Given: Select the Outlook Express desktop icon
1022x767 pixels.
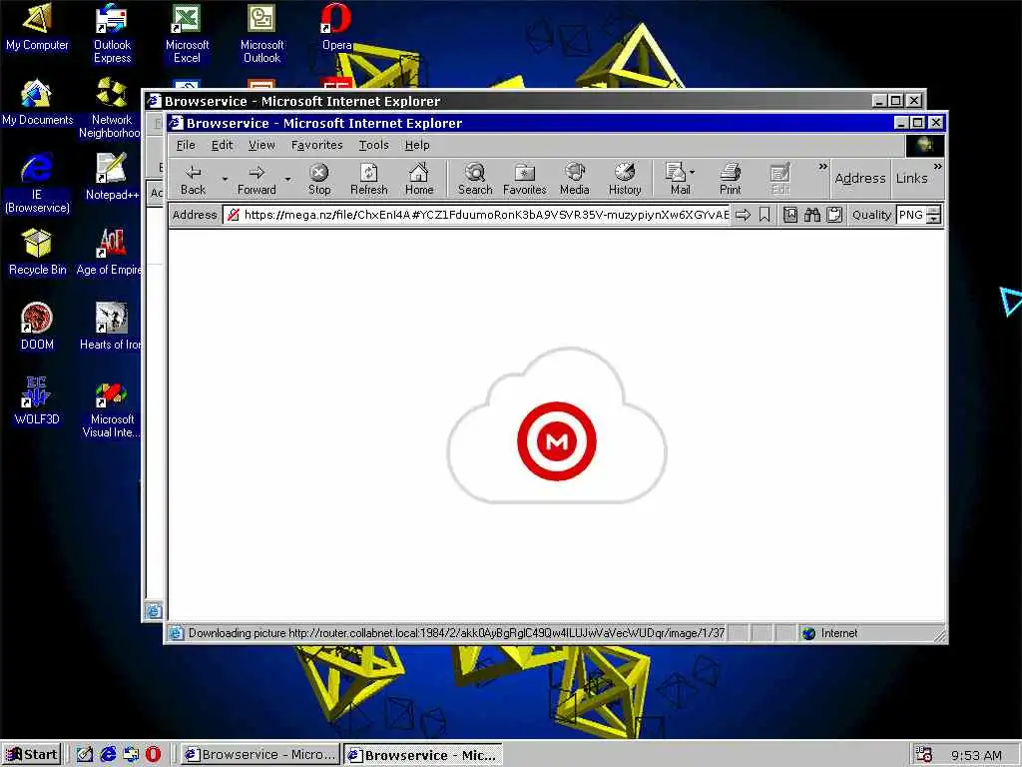Looking at the screenshot, I should 112,33.
